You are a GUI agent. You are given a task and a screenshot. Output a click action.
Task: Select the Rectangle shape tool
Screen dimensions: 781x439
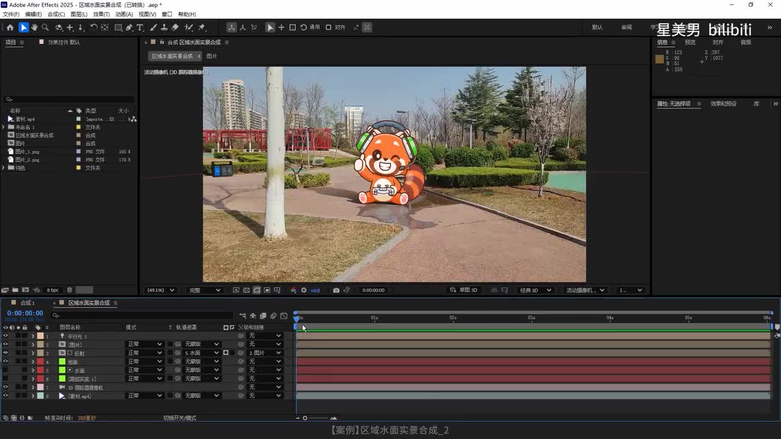click(118, 27)
